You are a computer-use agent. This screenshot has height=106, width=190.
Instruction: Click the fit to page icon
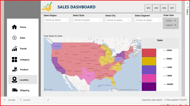(x=186, y=105)
